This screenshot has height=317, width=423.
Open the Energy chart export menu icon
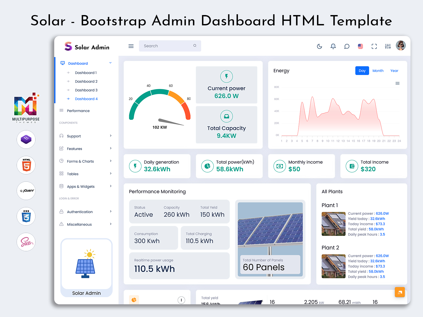[397, 83]
